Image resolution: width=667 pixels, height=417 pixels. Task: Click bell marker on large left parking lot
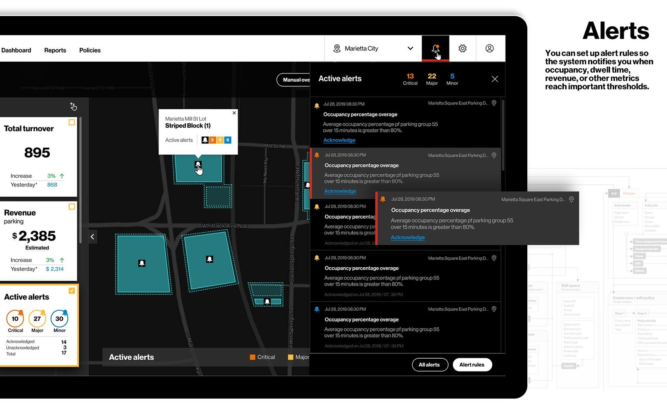pos(142,263)
